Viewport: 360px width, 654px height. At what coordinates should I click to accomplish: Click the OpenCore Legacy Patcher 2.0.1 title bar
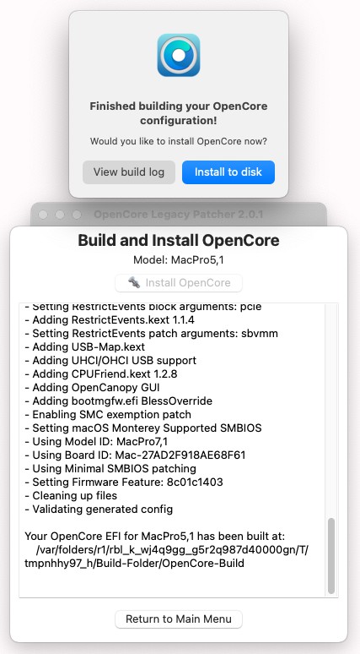tap(179, 215)
